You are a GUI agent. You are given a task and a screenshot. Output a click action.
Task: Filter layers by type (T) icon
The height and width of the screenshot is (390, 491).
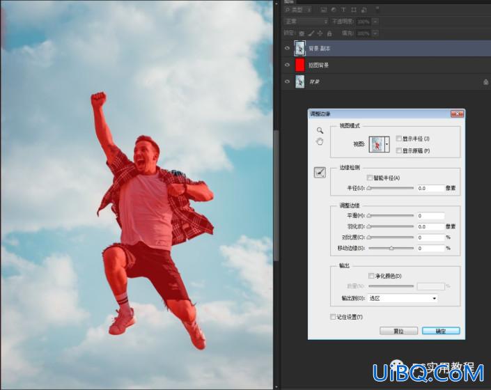pos(343,10)
